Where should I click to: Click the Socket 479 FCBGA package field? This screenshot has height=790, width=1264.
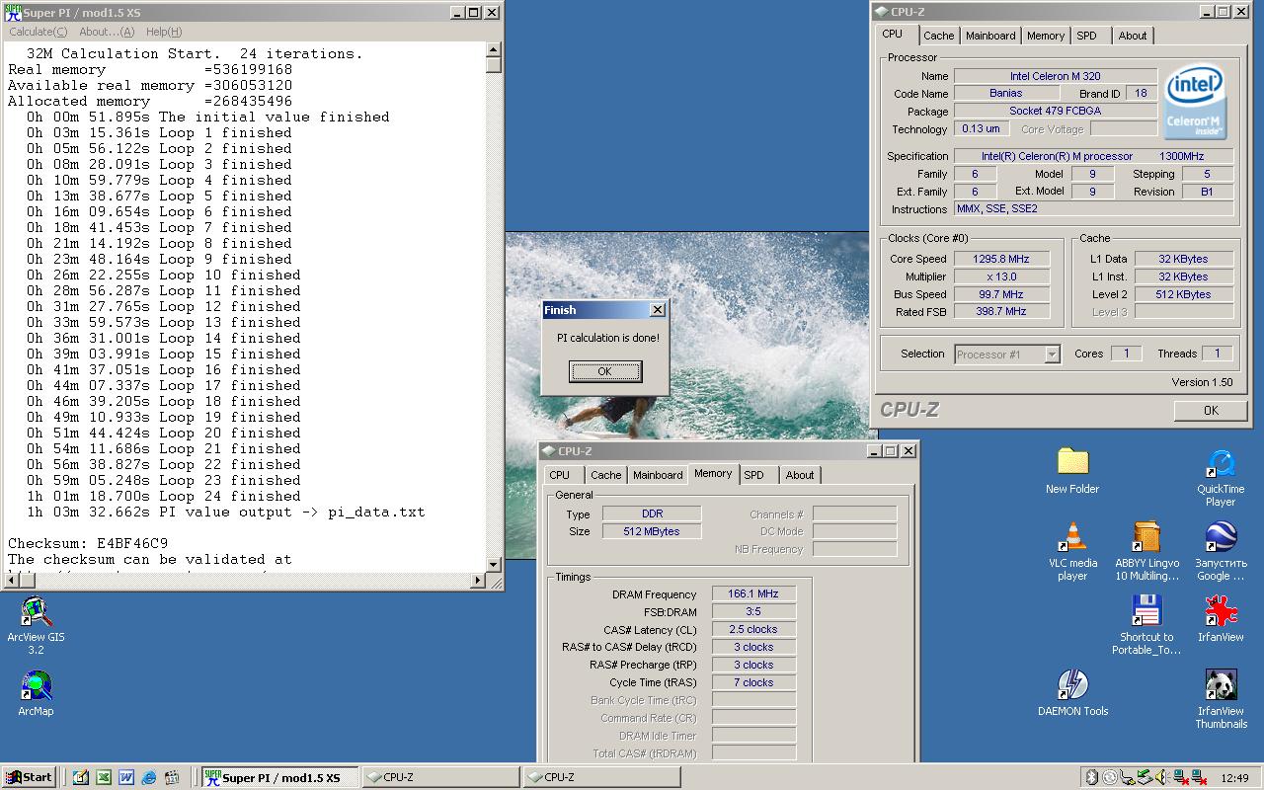[x=1055, y=111]
